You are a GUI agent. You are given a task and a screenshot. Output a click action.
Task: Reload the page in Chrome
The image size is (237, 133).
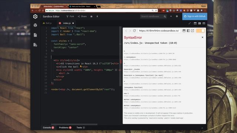(40, 10)
